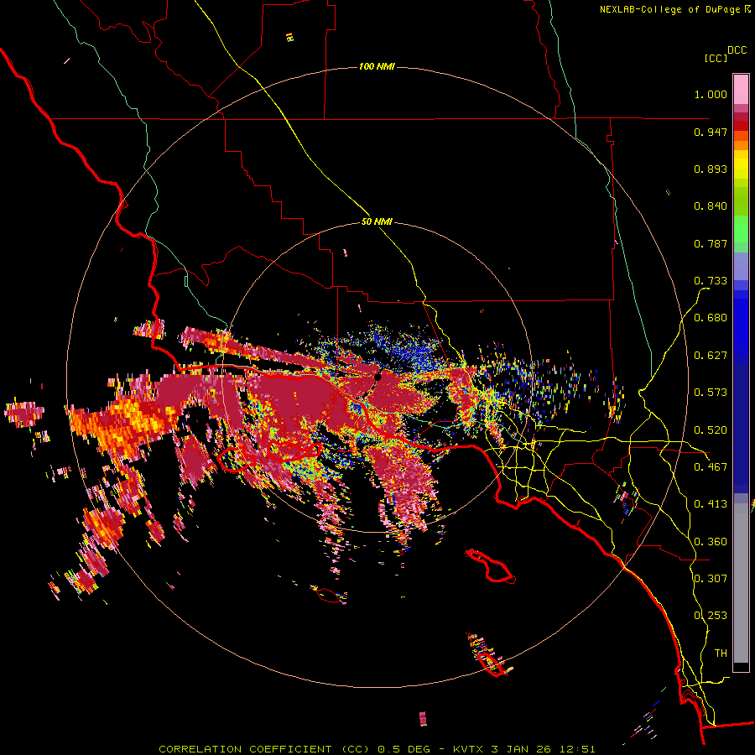
Task: Click the 1.000 legend value
Action: pos(711,94)
